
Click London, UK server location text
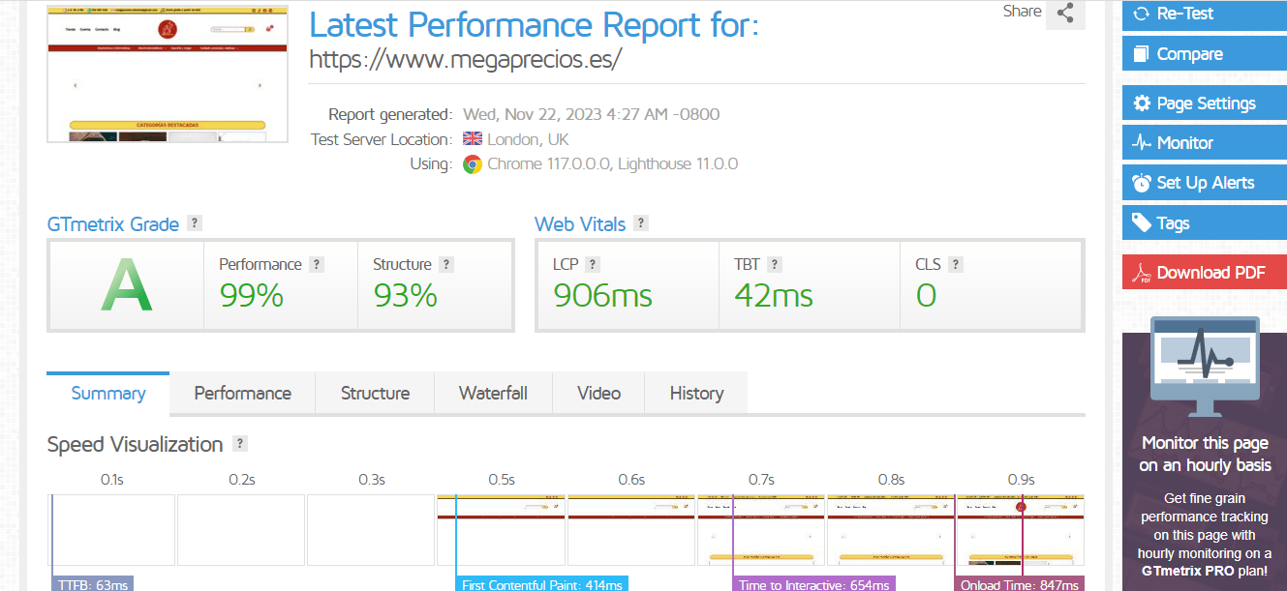pos(528,139)
